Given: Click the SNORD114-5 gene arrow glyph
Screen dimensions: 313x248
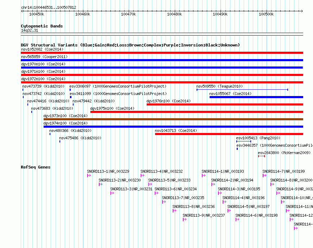Looking at the screenshot, I should [x=229, y=211].
